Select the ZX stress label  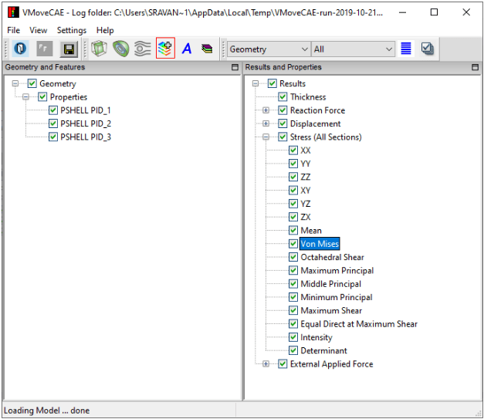click(306, 217)
